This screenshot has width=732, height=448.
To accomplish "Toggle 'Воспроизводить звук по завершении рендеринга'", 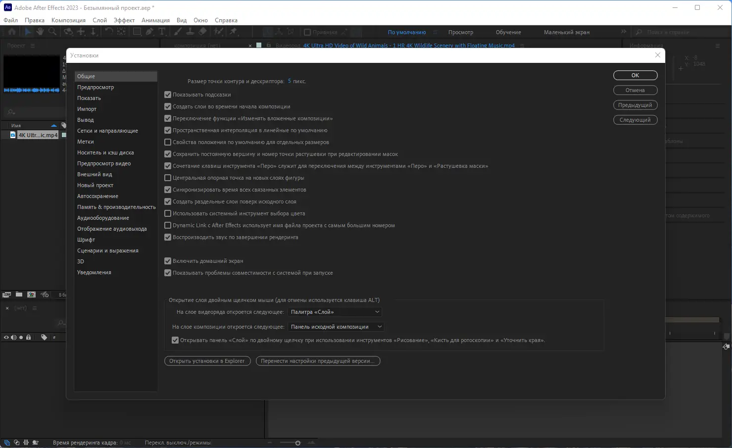I will coord(168,237).
